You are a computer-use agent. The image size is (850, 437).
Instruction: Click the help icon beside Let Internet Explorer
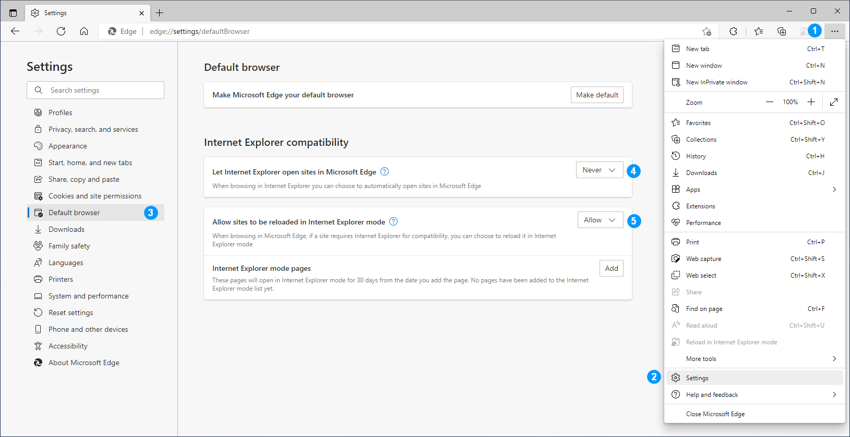coord(385,171)
